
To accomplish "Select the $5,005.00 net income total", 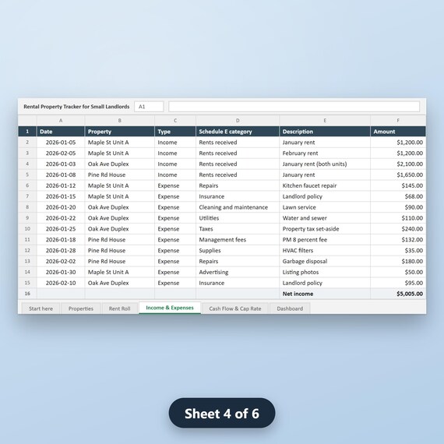I will [x=398, y=294].
